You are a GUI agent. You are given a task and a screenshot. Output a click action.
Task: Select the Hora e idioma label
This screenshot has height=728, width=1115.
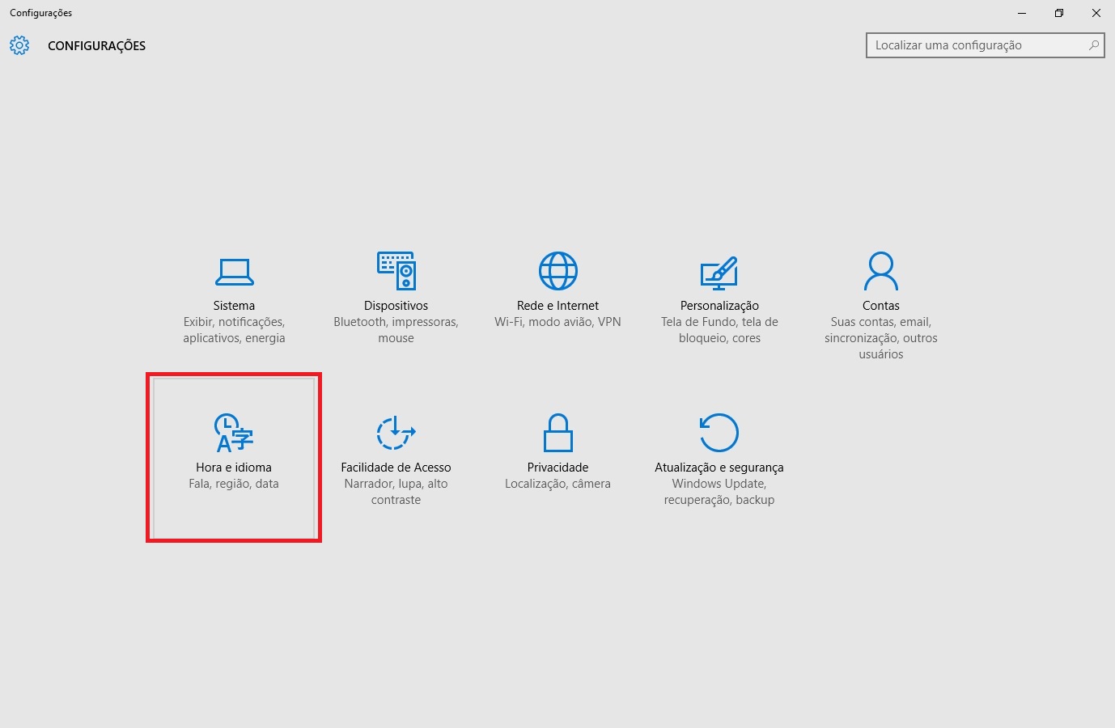(x=234, y=468)
